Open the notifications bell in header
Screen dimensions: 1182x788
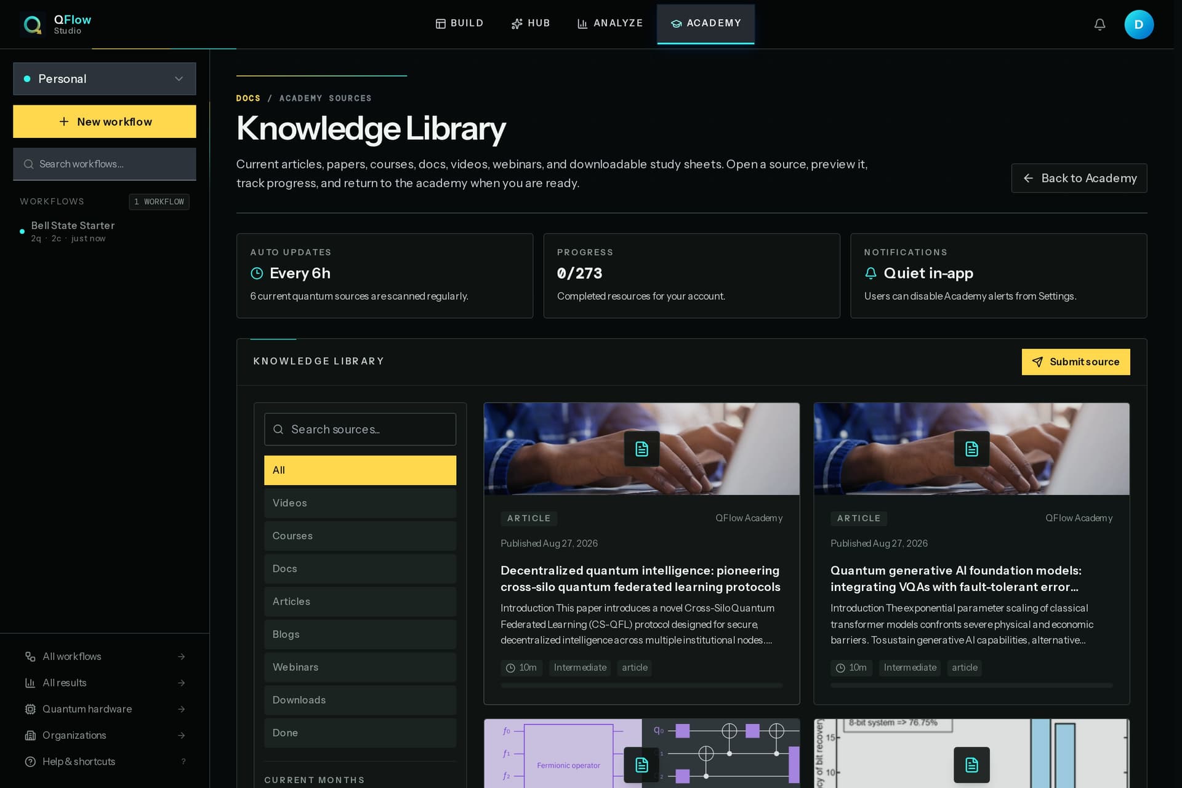coord(1100,25)
